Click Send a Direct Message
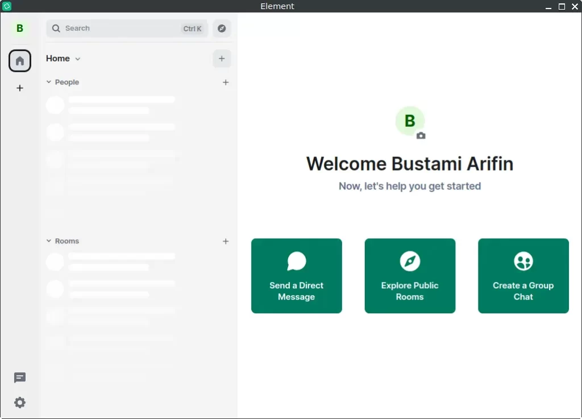582x419 pixels. [296, 276]
